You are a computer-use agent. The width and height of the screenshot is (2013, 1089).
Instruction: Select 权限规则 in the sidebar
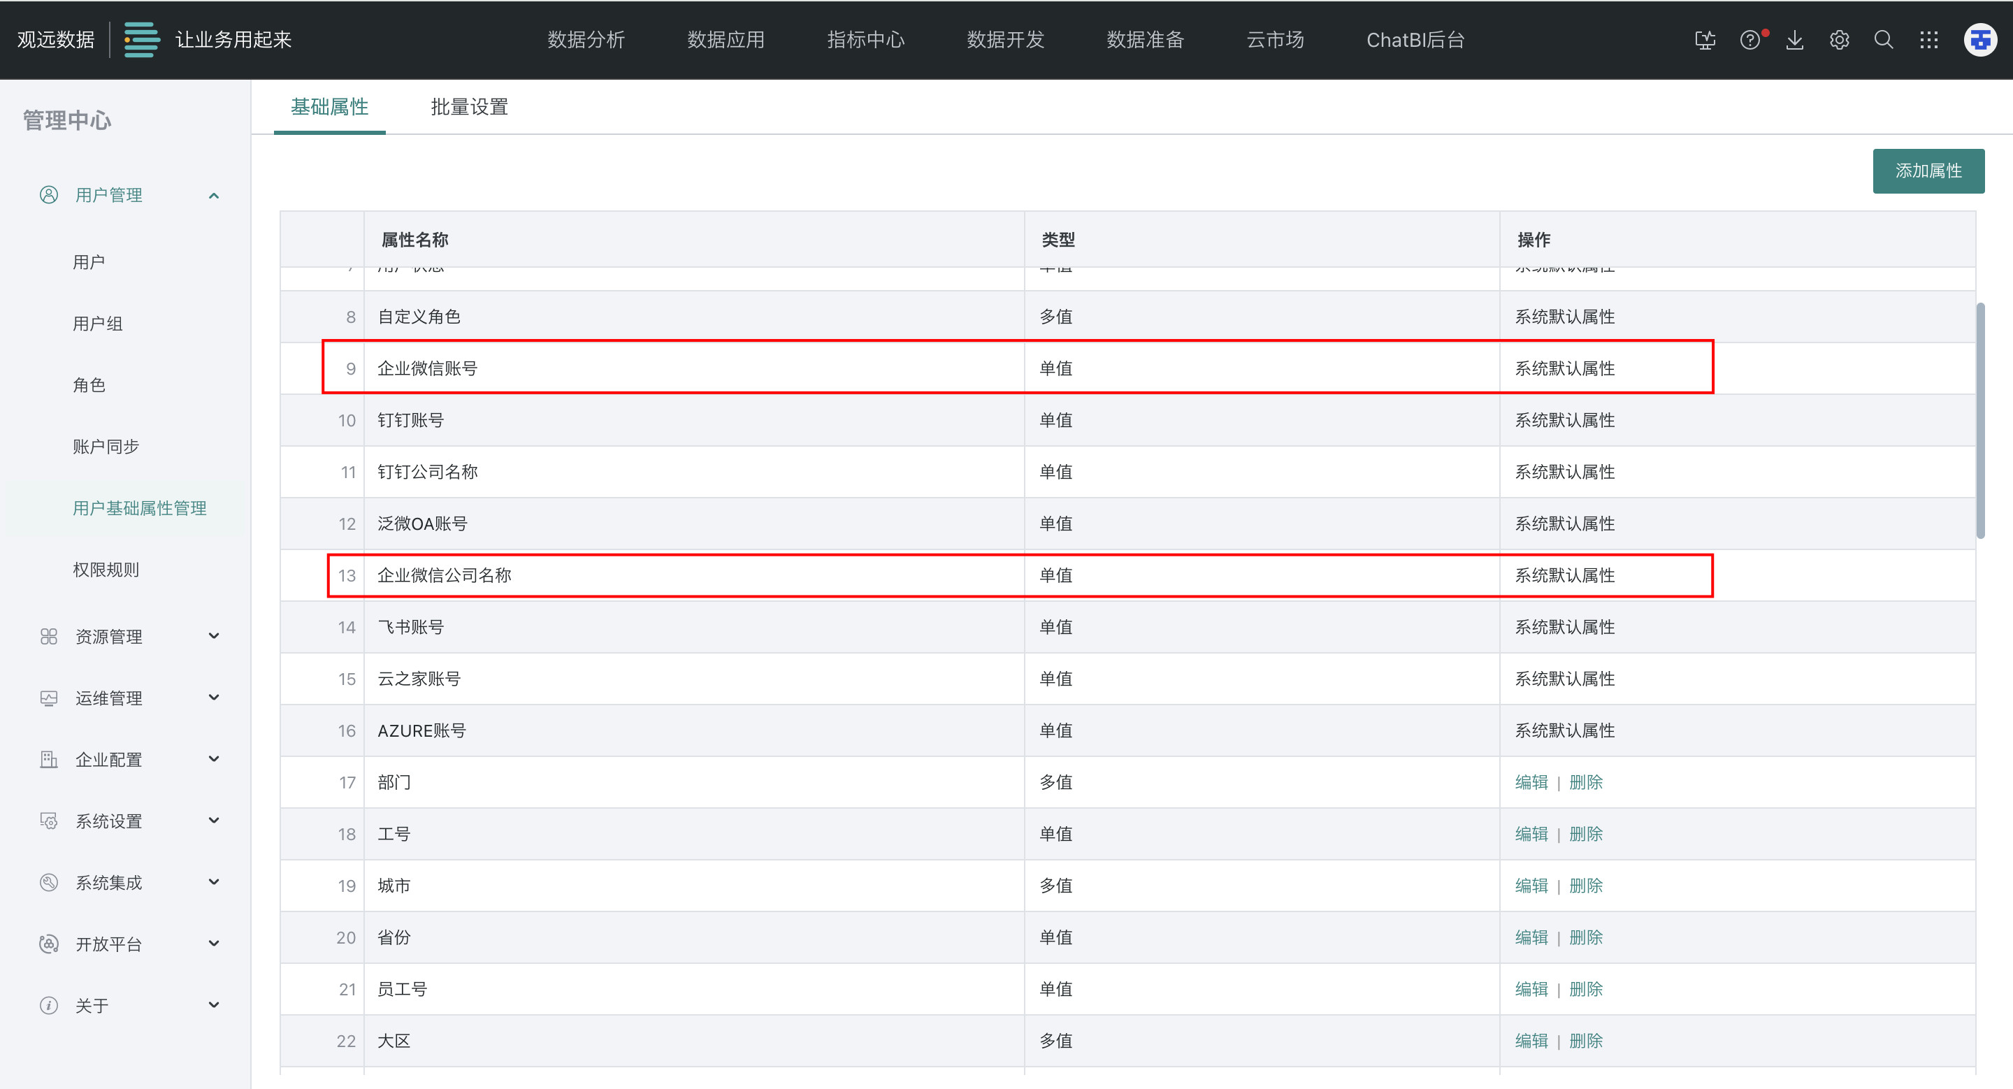point(106,570)
